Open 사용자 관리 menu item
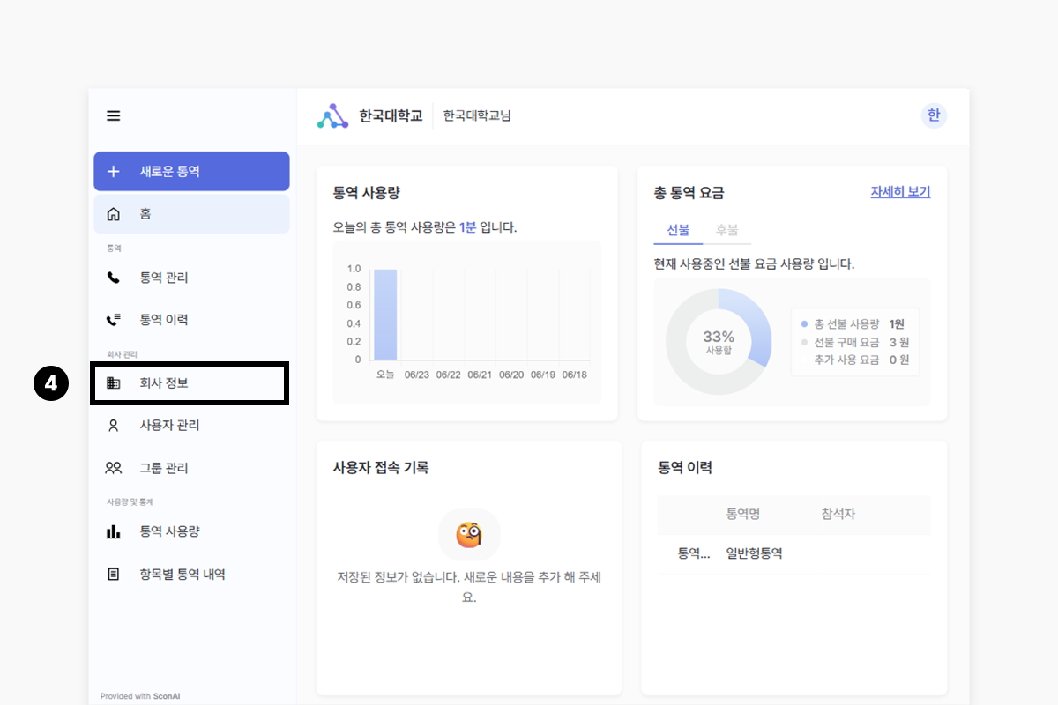1058x705 pixels. click(x=191, y=426)
